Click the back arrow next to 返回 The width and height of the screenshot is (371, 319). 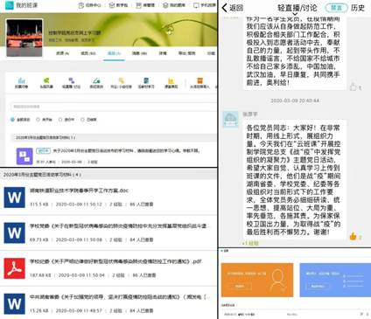[x=224, y=8]
